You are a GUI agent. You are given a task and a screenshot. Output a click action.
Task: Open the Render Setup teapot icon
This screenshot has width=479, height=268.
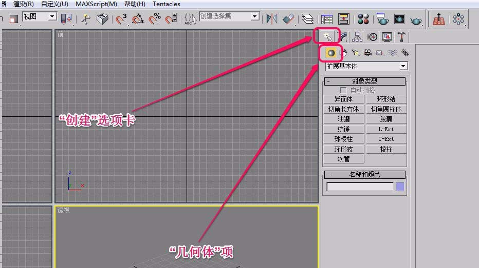tap(382, 19)
